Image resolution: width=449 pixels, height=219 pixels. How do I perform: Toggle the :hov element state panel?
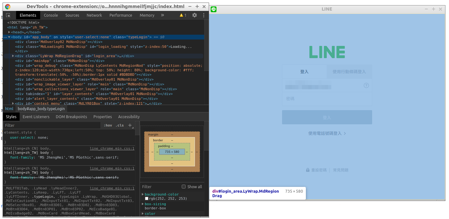coord(108,125)
